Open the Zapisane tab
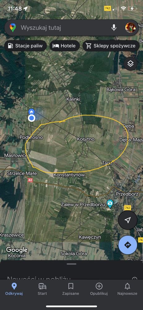 (x=71, y=289)
